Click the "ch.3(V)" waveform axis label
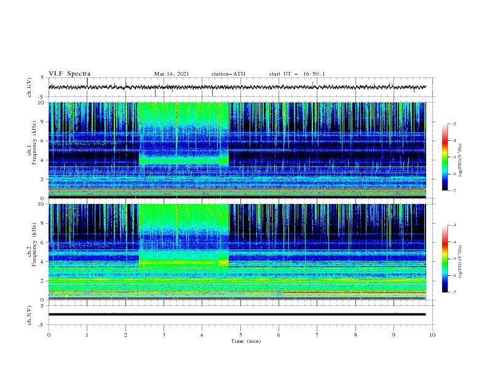487x376 pixels. point(30,315)
